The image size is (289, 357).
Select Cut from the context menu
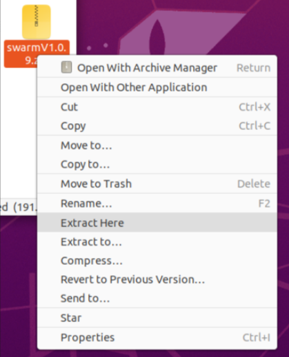point(157,107)
